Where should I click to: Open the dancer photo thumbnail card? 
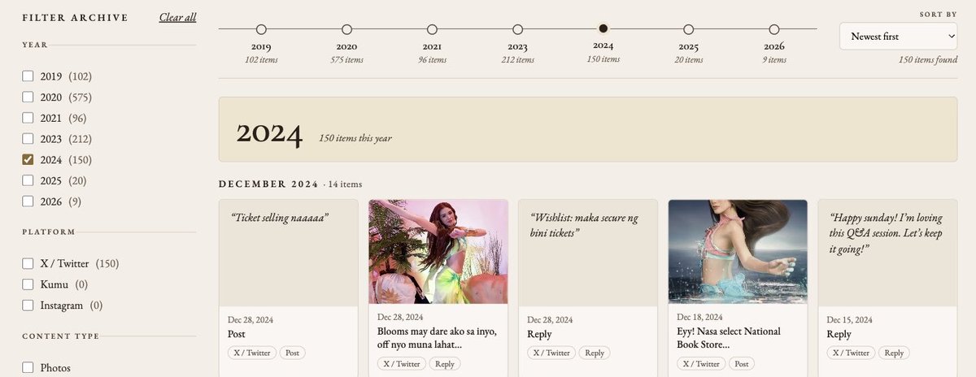438,252
